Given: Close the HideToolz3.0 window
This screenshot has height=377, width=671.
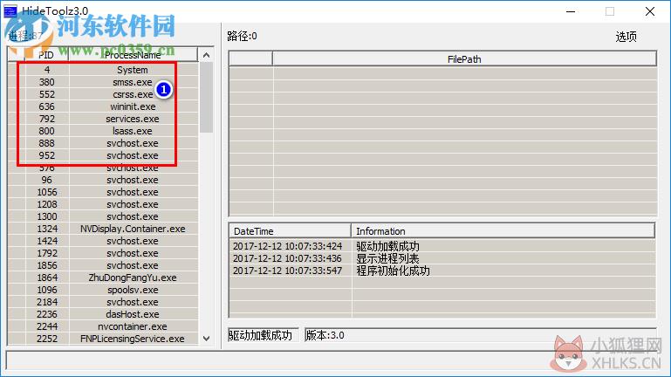Looking at the screenshot, I should (x=649, y=11).
